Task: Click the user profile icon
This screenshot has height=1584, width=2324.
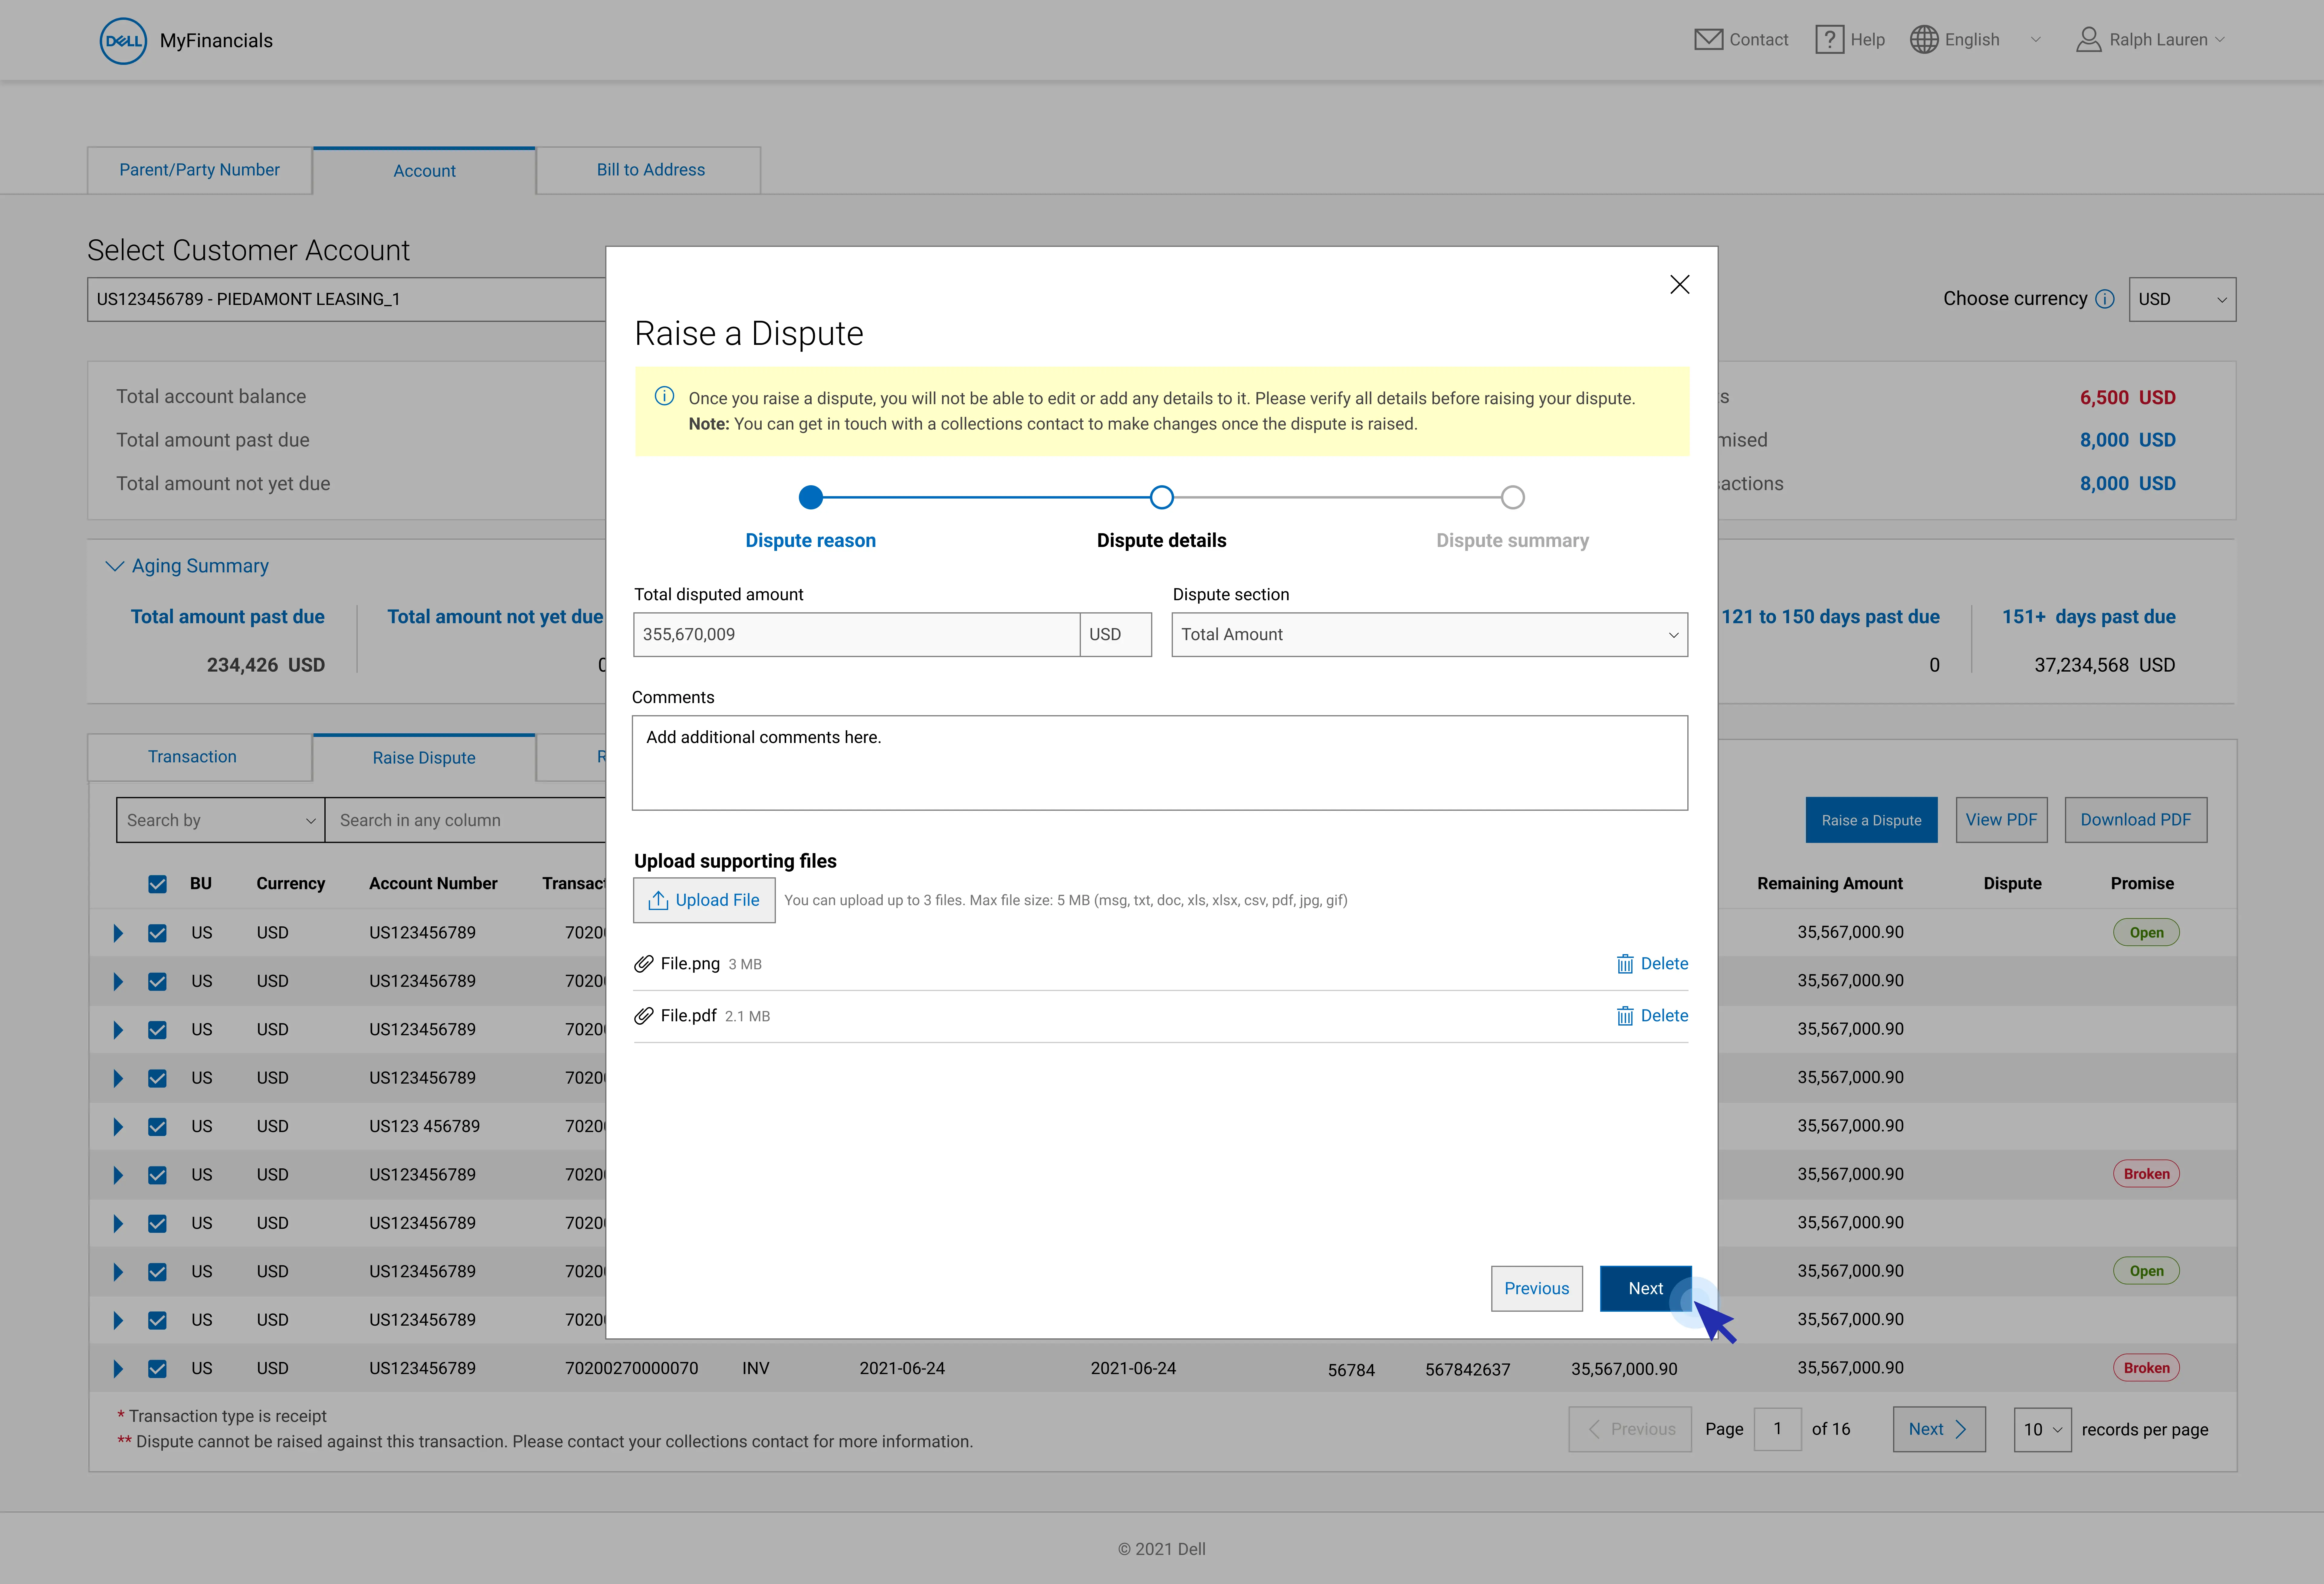Action: (2089, 40)
